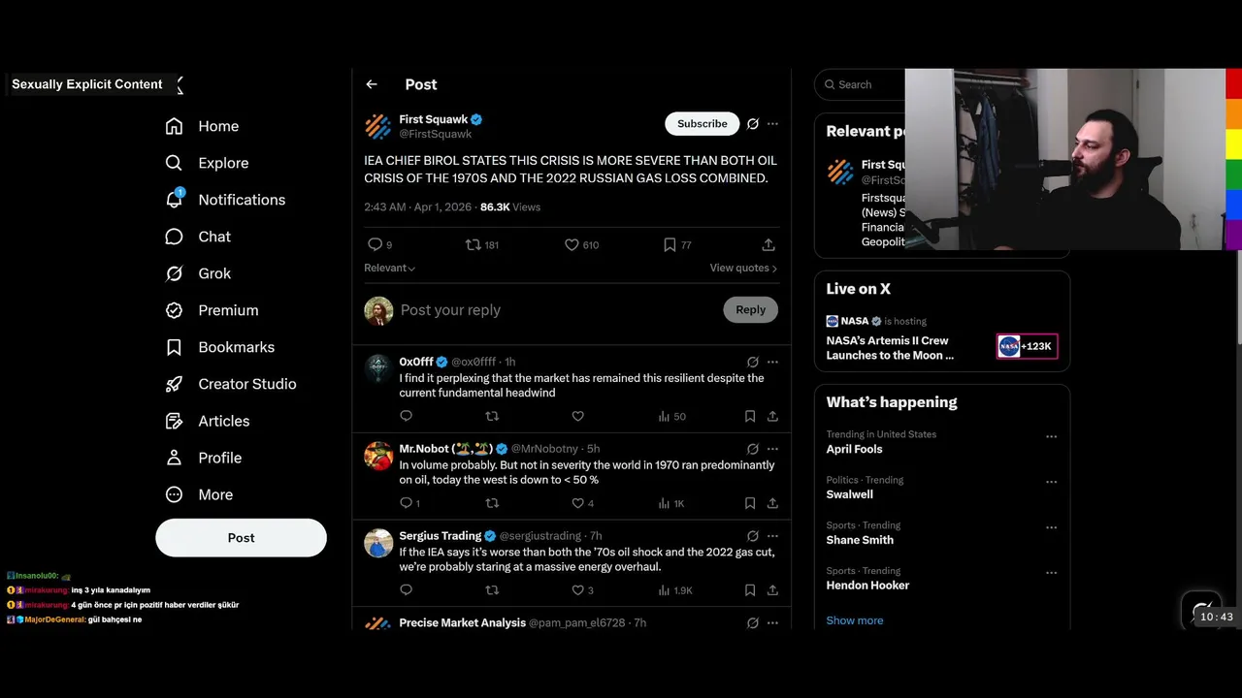This screenshot has width=1242, height=698.
Task: Click the Subscribe button
Action: point(702,123)
